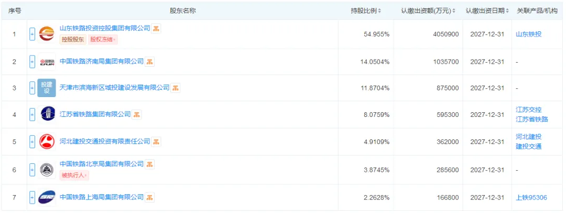This screenshot has width=566, height=214.
Task: Open structure icon next to 河北建投交通投资有限责任公司
Action: click(156, 141)
